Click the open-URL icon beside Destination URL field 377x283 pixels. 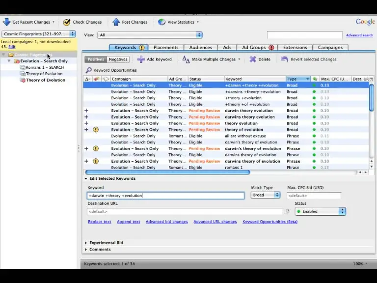click(287, 212)
